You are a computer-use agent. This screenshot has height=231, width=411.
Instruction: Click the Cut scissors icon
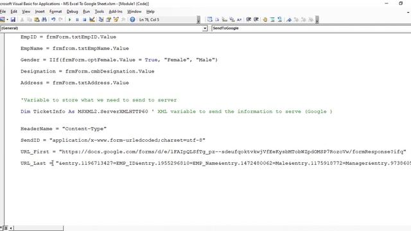(22, 20)
